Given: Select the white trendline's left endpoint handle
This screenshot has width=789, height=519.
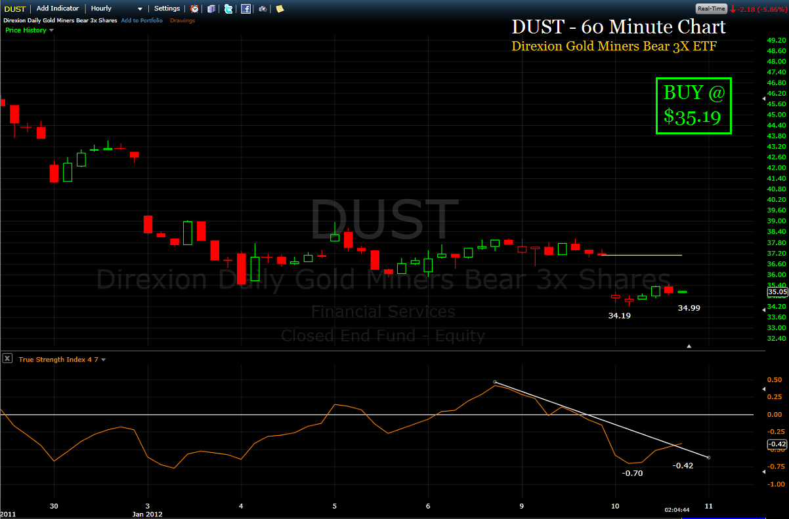Looking at the screenshot, I should pos(495,382).
